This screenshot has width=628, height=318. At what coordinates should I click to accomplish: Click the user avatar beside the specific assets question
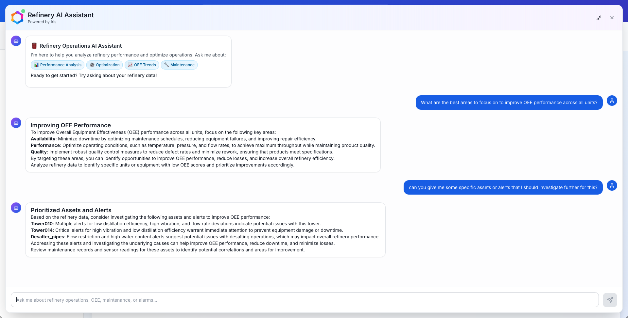coord(612,185)
